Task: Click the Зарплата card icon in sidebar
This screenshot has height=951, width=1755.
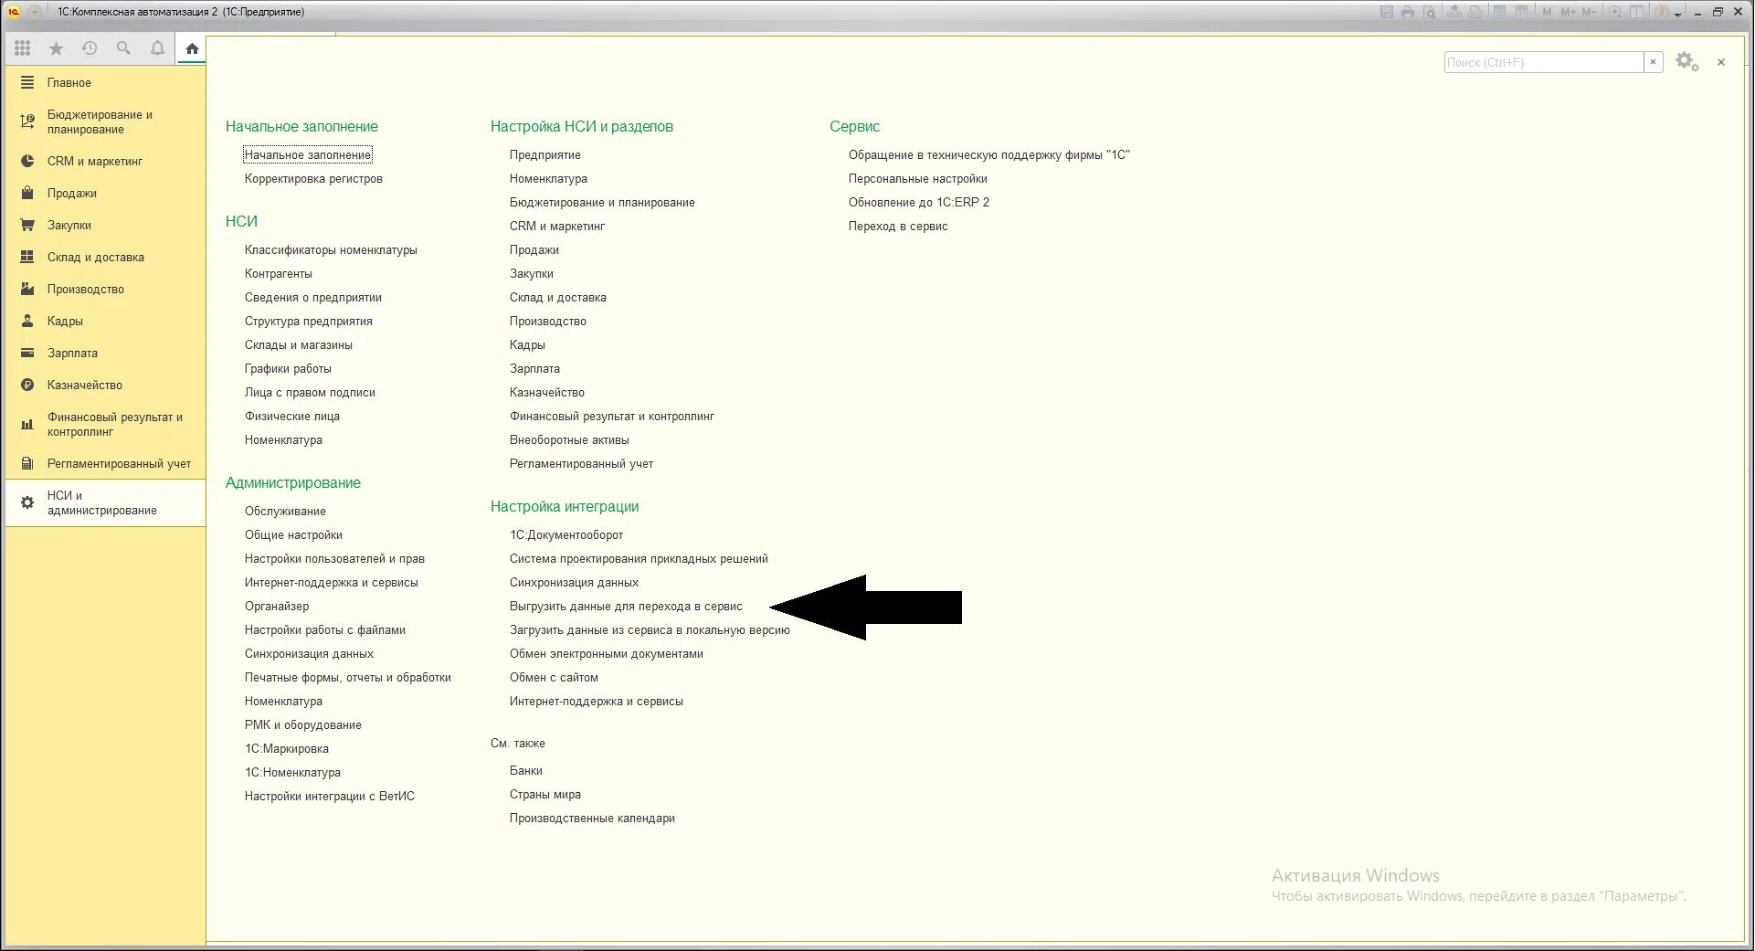Action: pyautogui.click(x=27, y=353)
